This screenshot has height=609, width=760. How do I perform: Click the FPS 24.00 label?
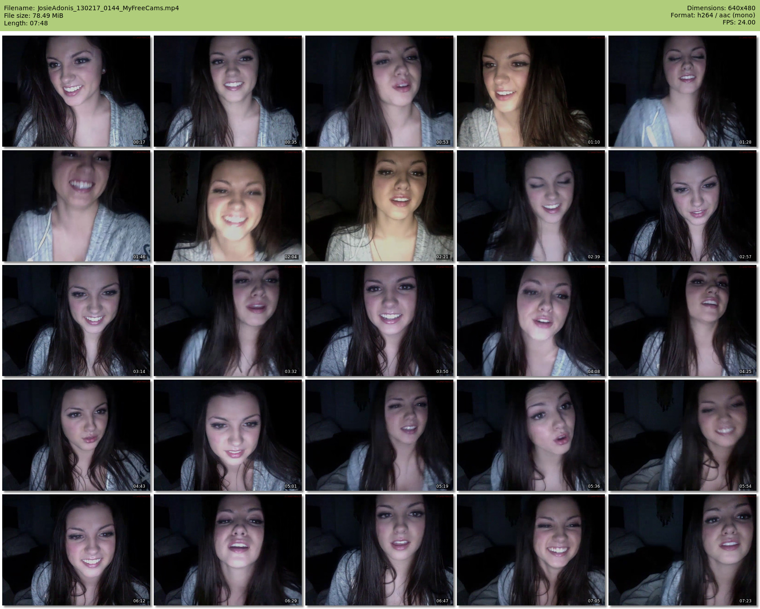pos(739,23)
